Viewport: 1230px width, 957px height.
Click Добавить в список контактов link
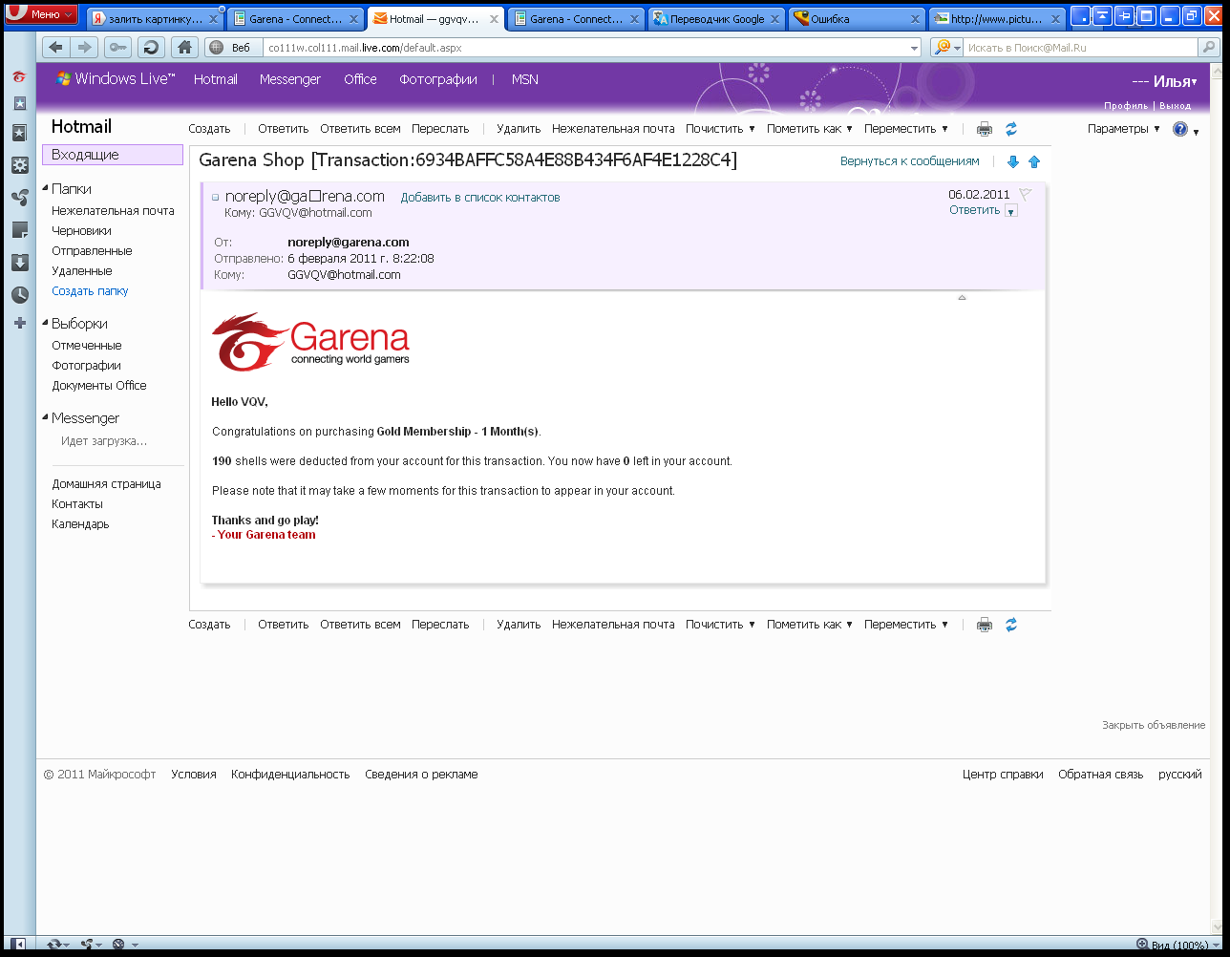pyautogui.click(x=480, y=198)
